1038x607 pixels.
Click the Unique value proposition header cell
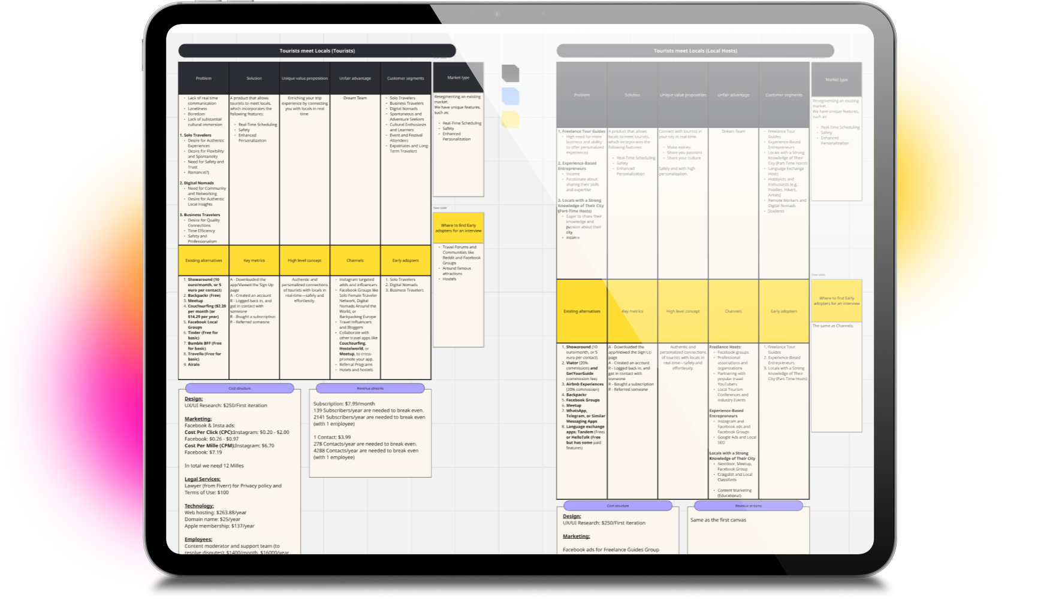(304, 78)
